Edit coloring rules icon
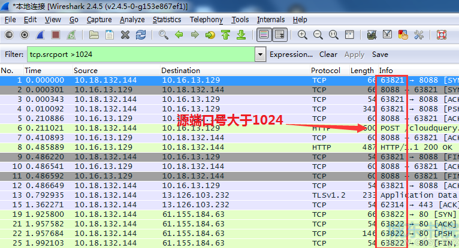Image resolution: width=459 pixels, height=248 pixels. pos(403,35)
